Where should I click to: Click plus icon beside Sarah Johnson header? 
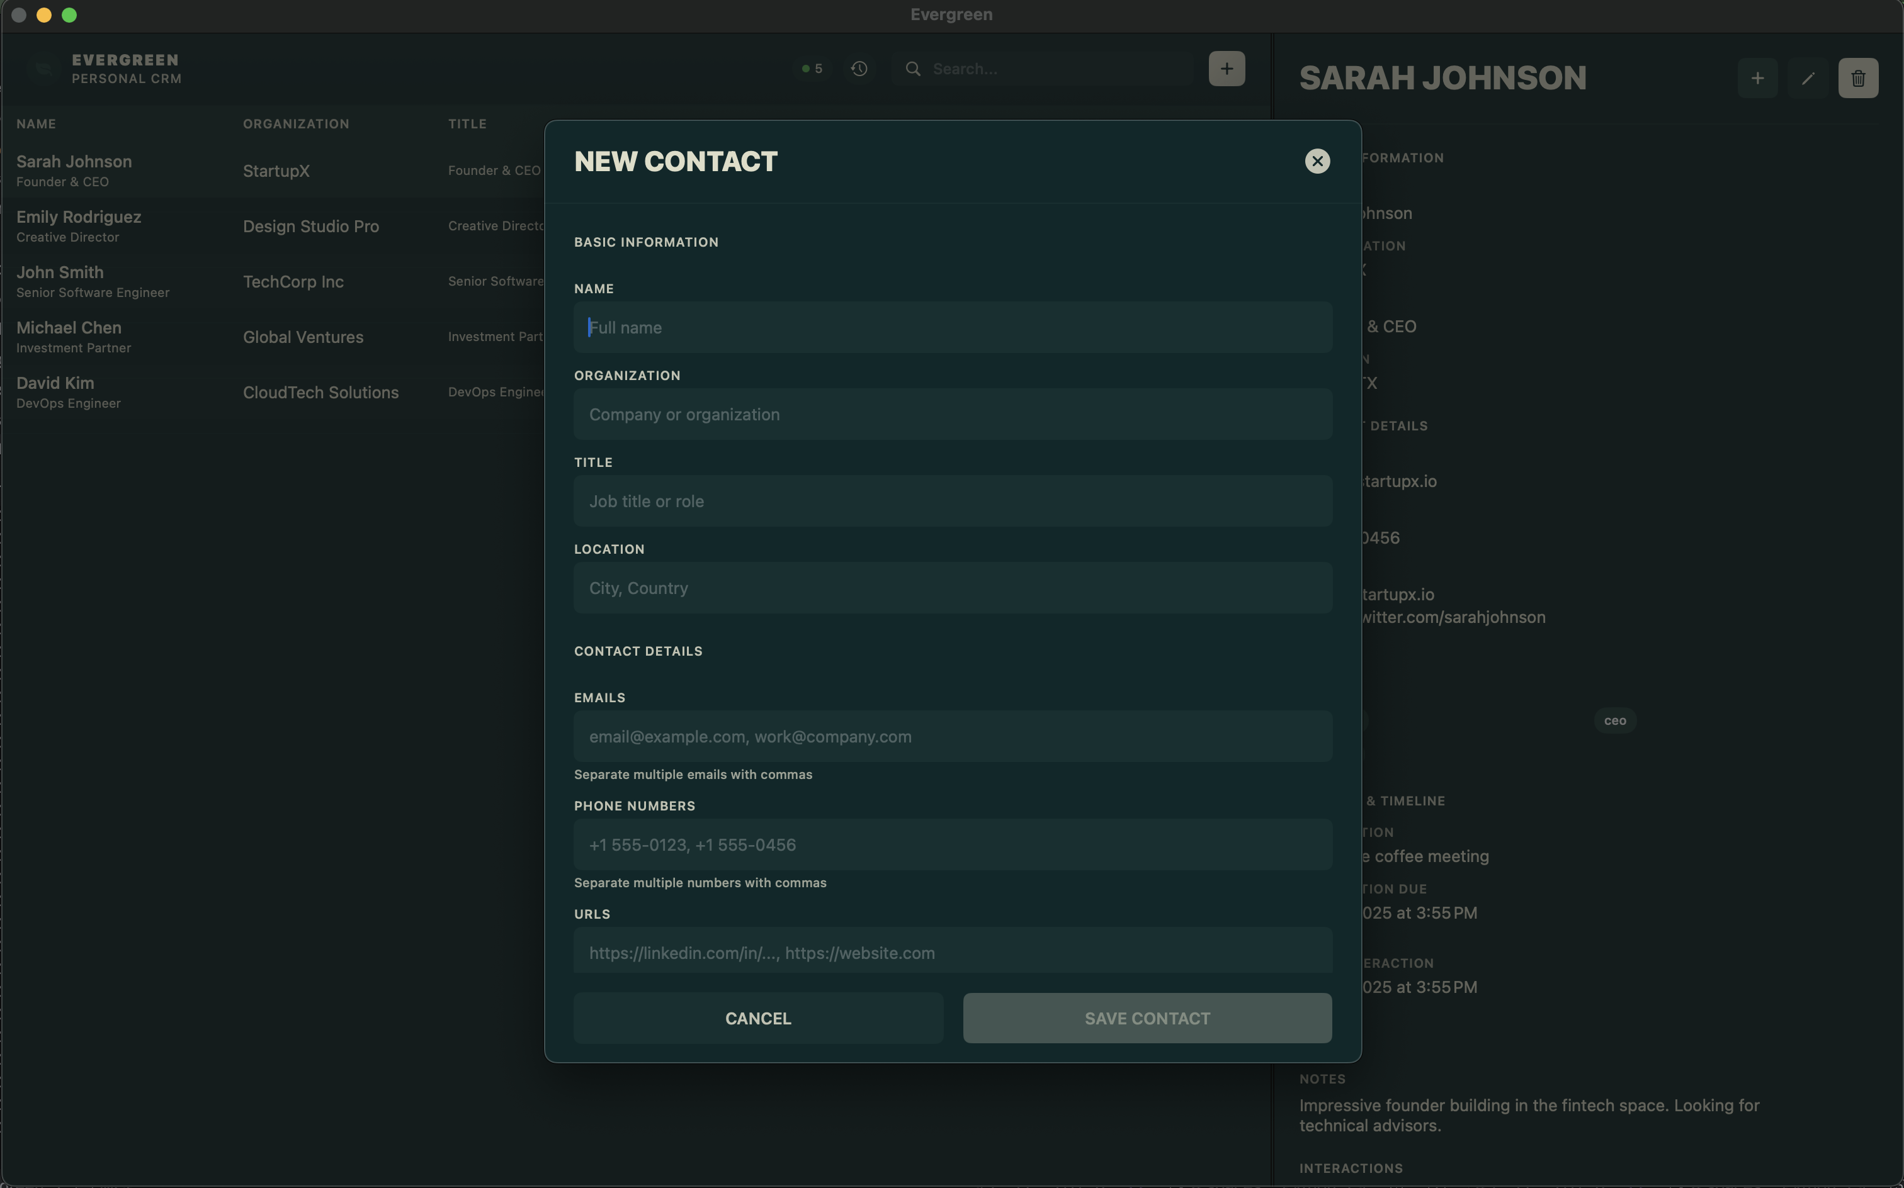1757,78
